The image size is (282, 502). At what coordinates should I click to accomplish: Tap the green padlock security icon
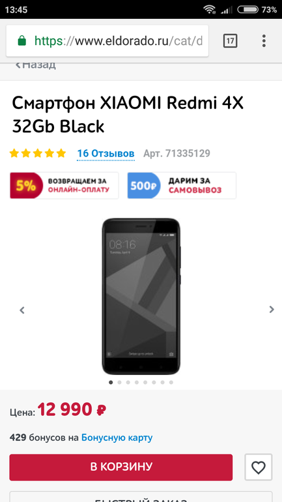tap(21, 41)
